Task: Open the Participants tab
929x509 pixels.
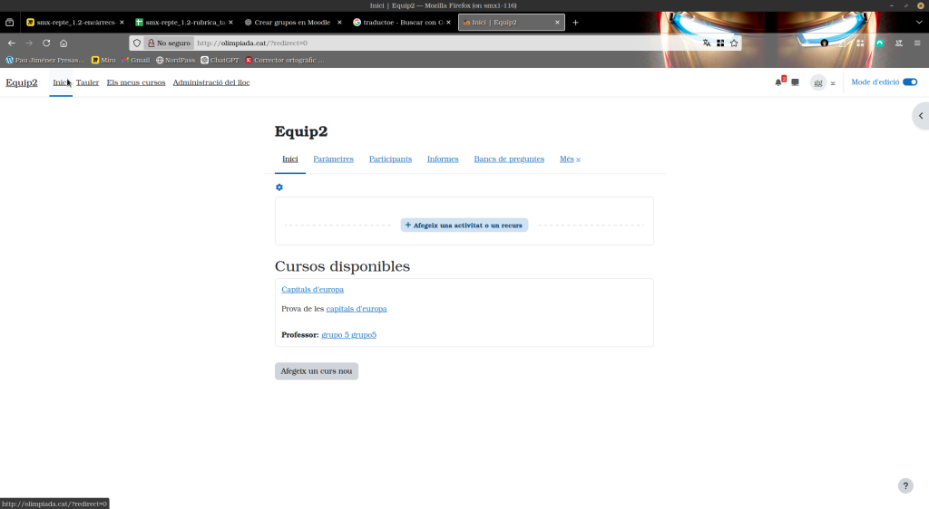Action: 390,159
